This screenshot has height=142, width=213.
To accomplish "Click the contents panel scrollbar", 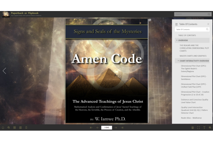I will pyautogui.click(x=209, y=34).
